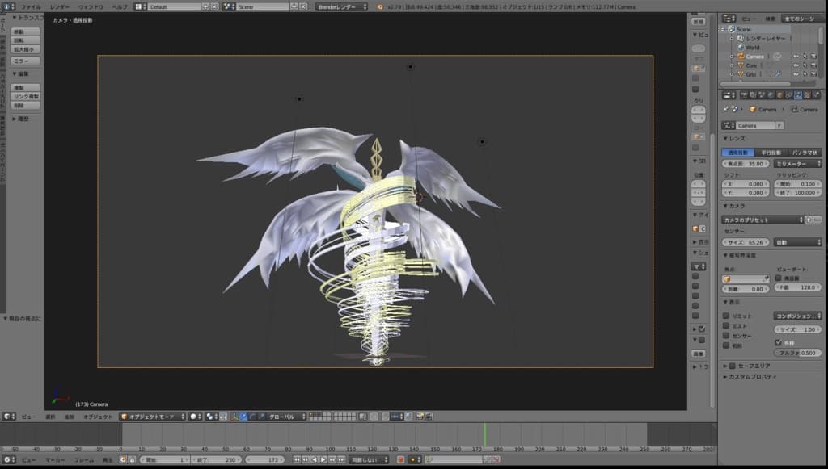This screenshot has width=828, height=469.
Task: Click the viewport shading sphere icon
Action: pos(194,417)
